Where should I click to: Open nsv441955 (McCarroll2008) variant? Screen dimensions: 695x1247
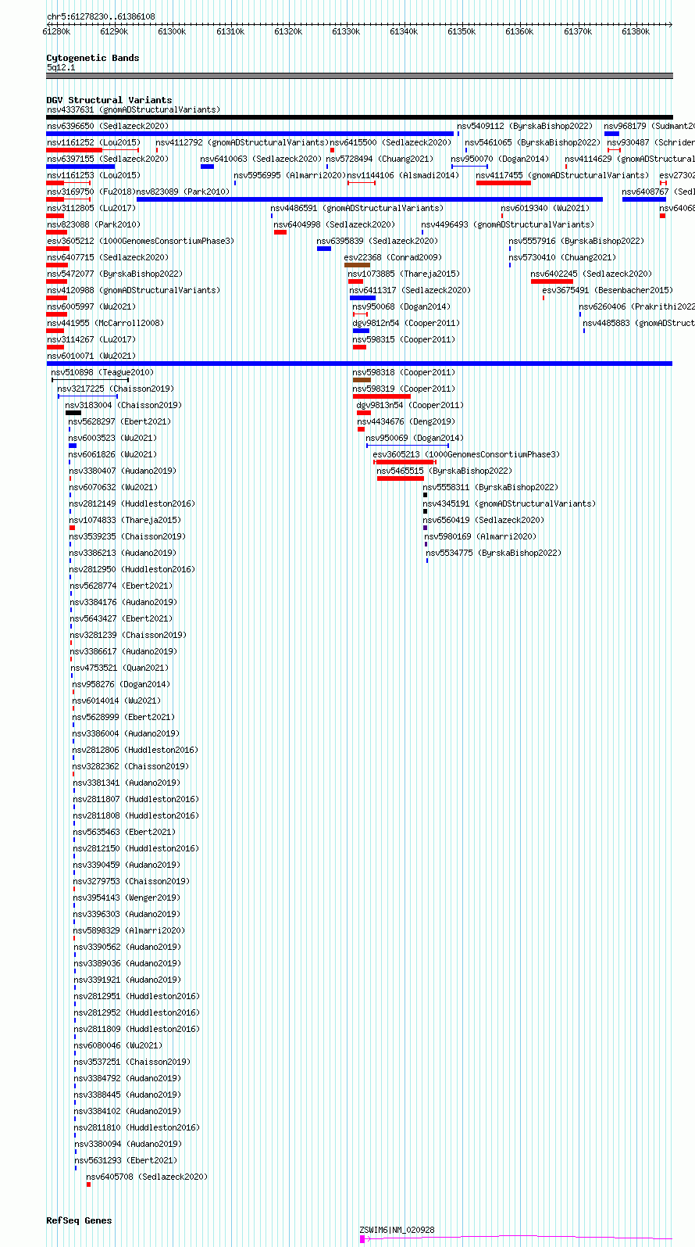(105, 323)
